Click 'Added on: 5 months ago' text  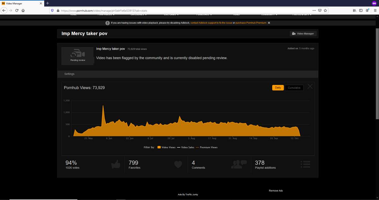pos(301,49)
